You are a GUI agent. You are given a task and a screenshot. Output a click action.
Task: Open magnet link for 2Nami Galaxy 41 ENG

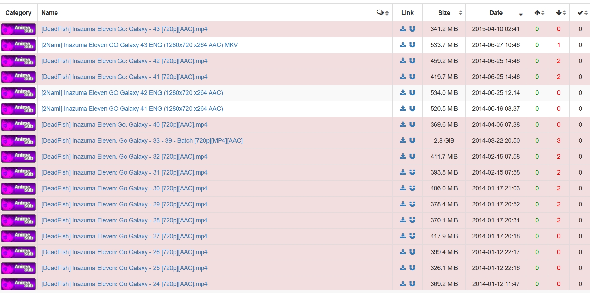pos(412,108)
